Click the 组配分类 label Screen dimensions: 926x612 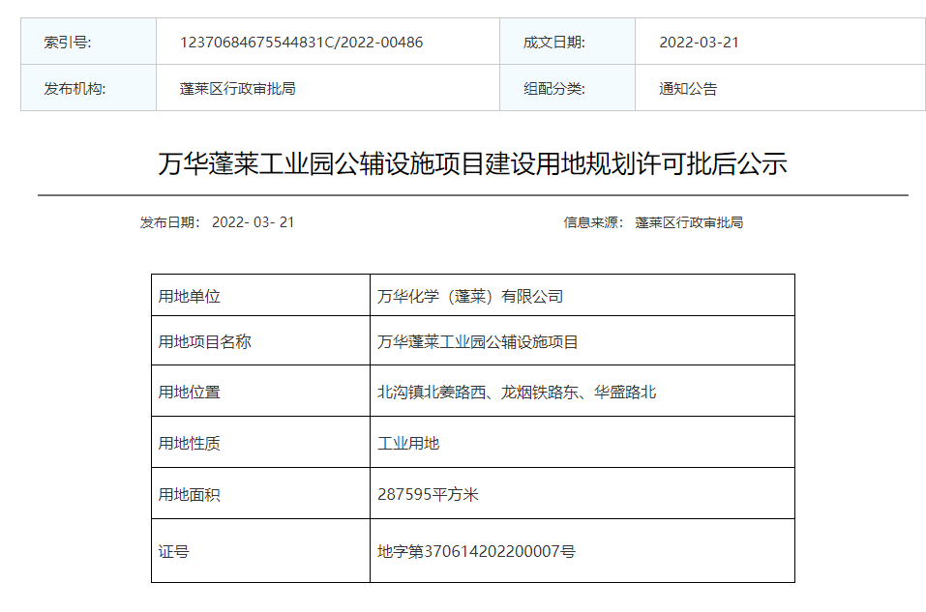[553, 89]
